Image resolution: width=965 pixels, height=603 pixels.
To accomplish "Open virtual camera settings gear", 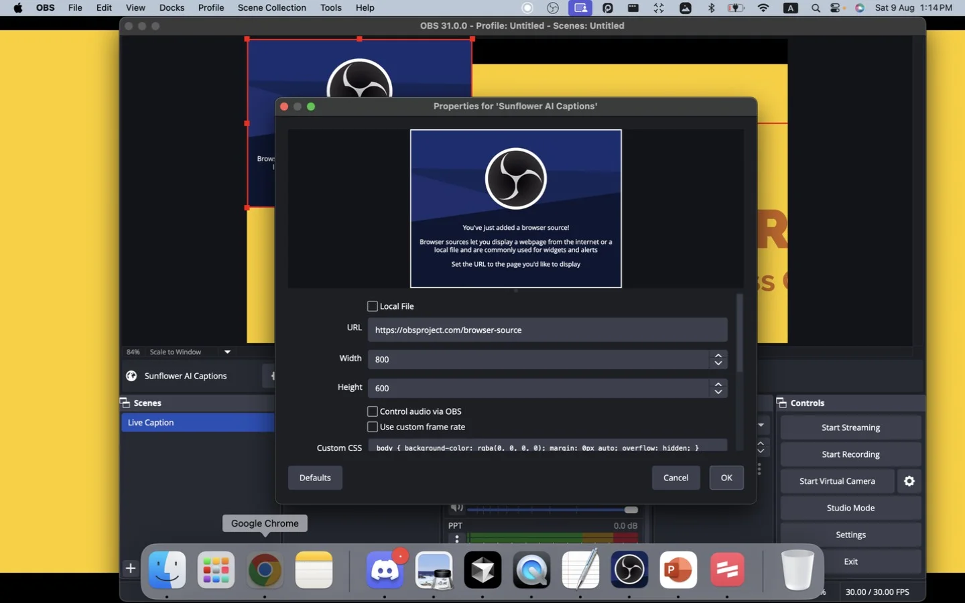I will coord(909,481).
